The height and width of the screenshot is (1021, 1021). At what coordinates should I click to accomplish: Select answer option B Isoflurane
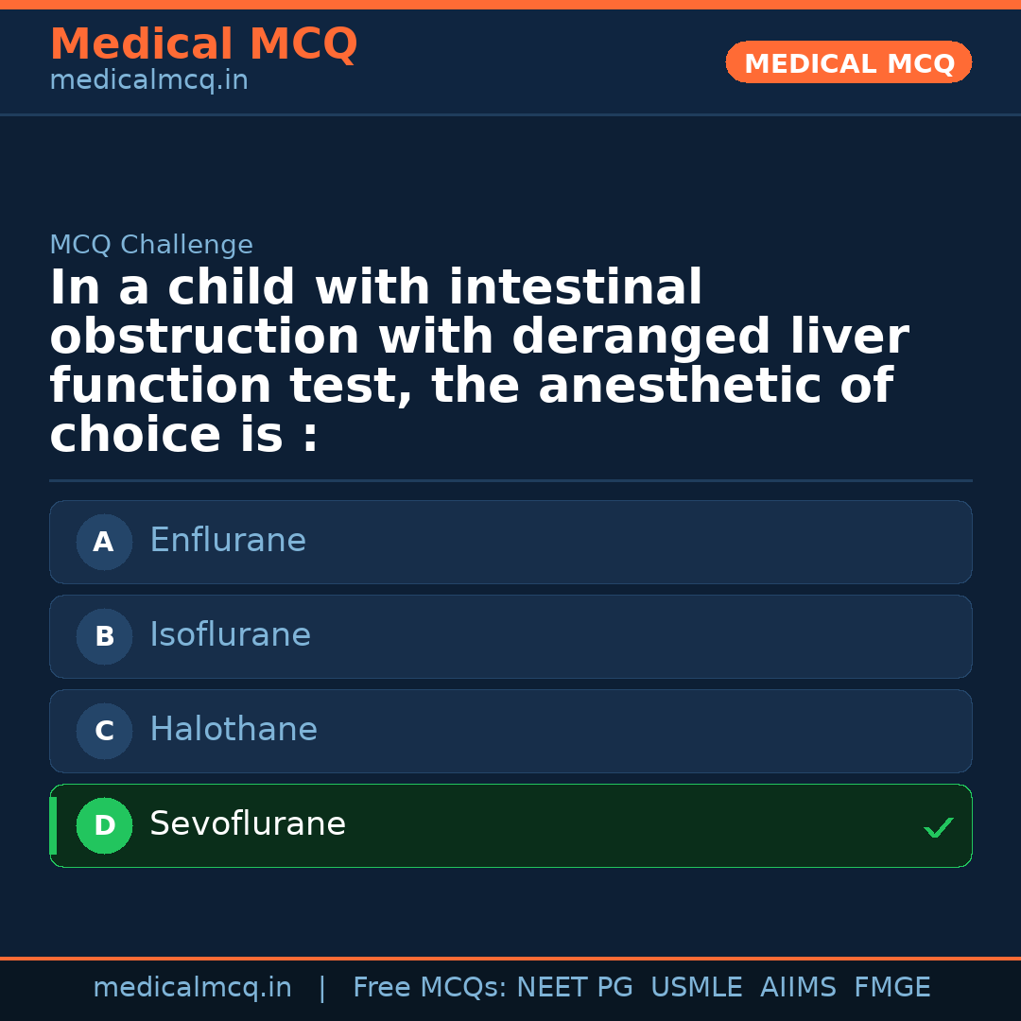[510, 636]
